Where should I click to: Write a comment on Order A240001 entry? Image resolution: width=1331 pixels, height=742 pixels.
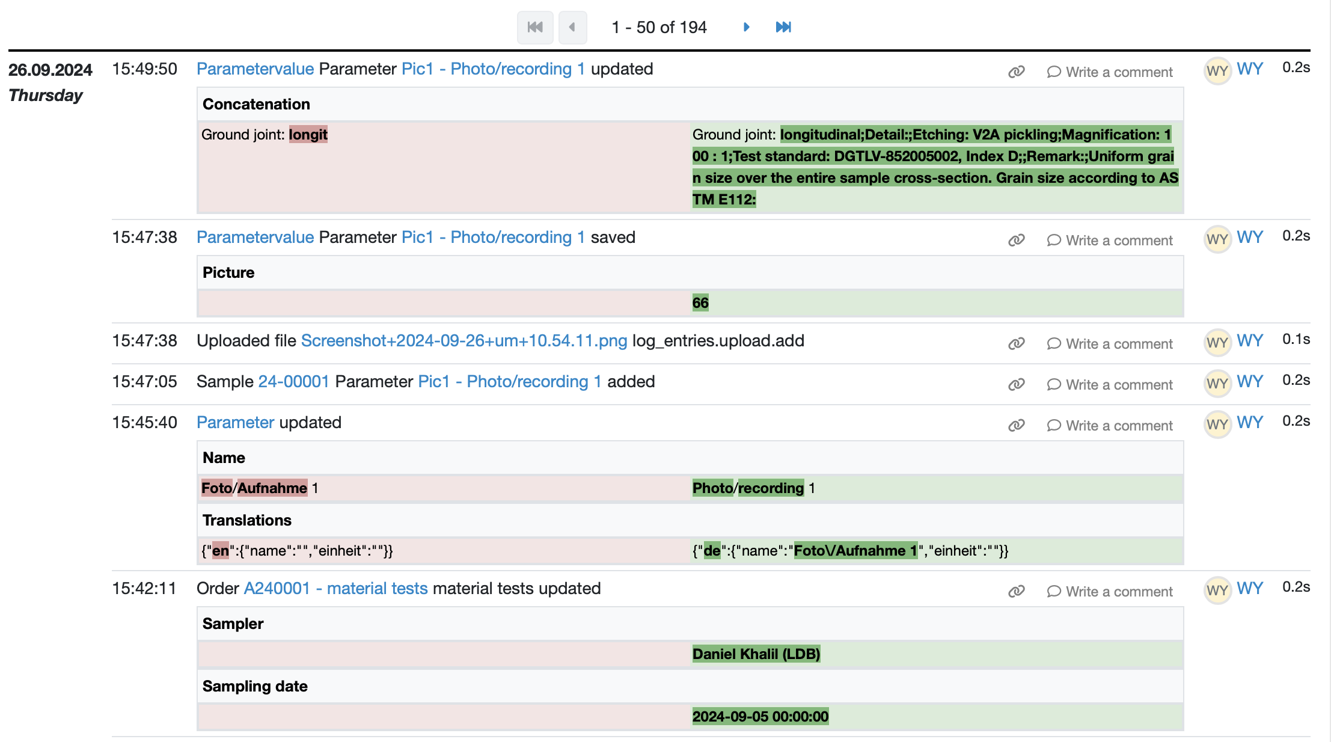[x=1118, y=592]
